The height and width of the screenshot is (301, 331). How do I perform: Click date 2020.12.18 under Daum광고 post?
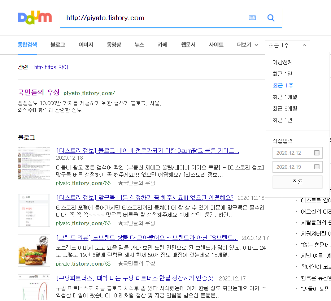(69, 158)
